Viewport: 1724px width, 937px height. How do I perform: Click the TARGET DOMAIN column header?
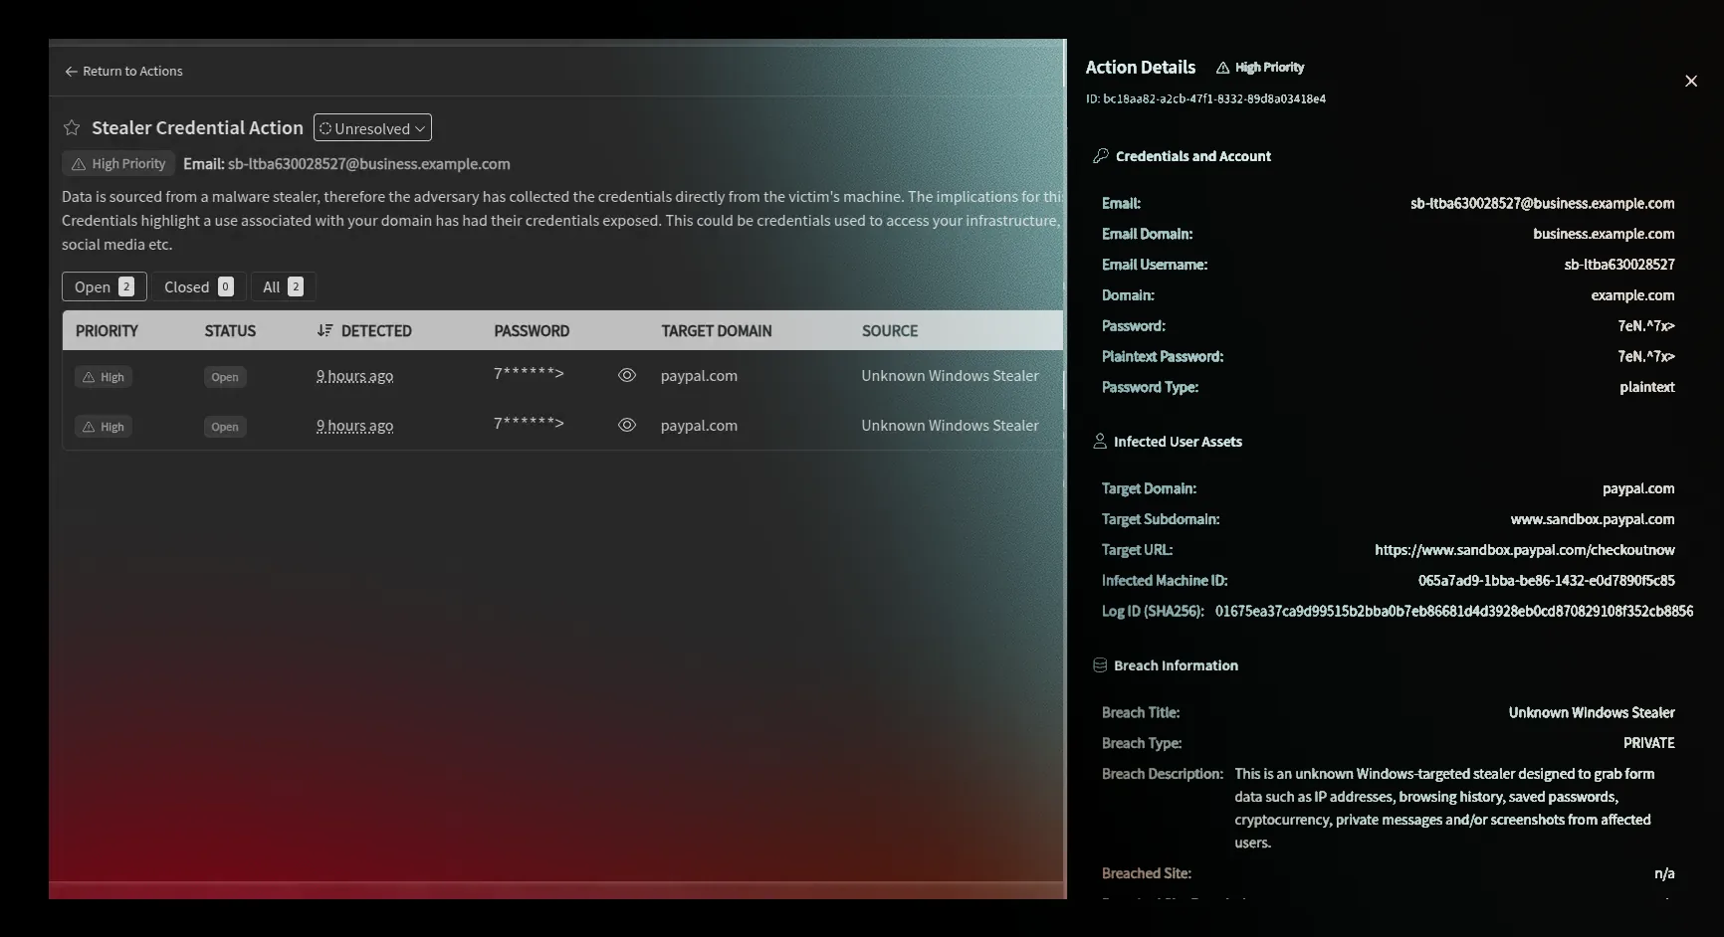(717, 331)
